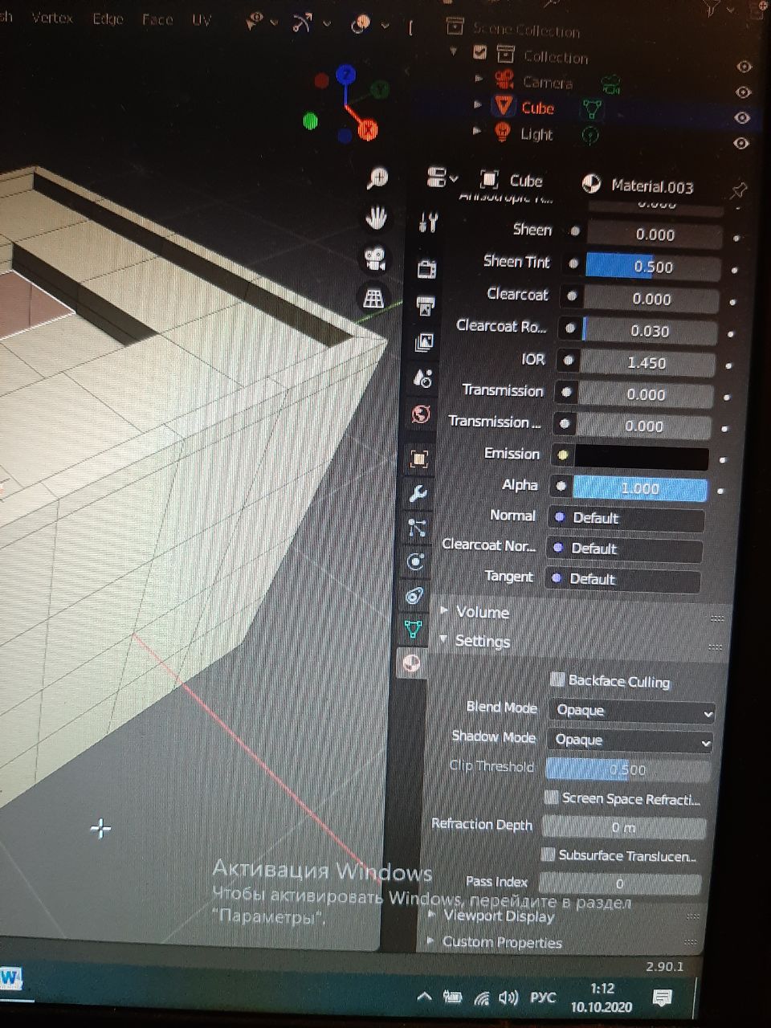The width and height of the screenshot is (771, 1028).
Task: Enable the Subsurface Translucency checkbox
Action: [x=548, y=854]
